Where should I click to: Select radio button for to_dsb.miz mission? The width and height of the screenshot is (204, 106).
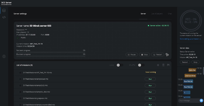(x=20, y=92)
